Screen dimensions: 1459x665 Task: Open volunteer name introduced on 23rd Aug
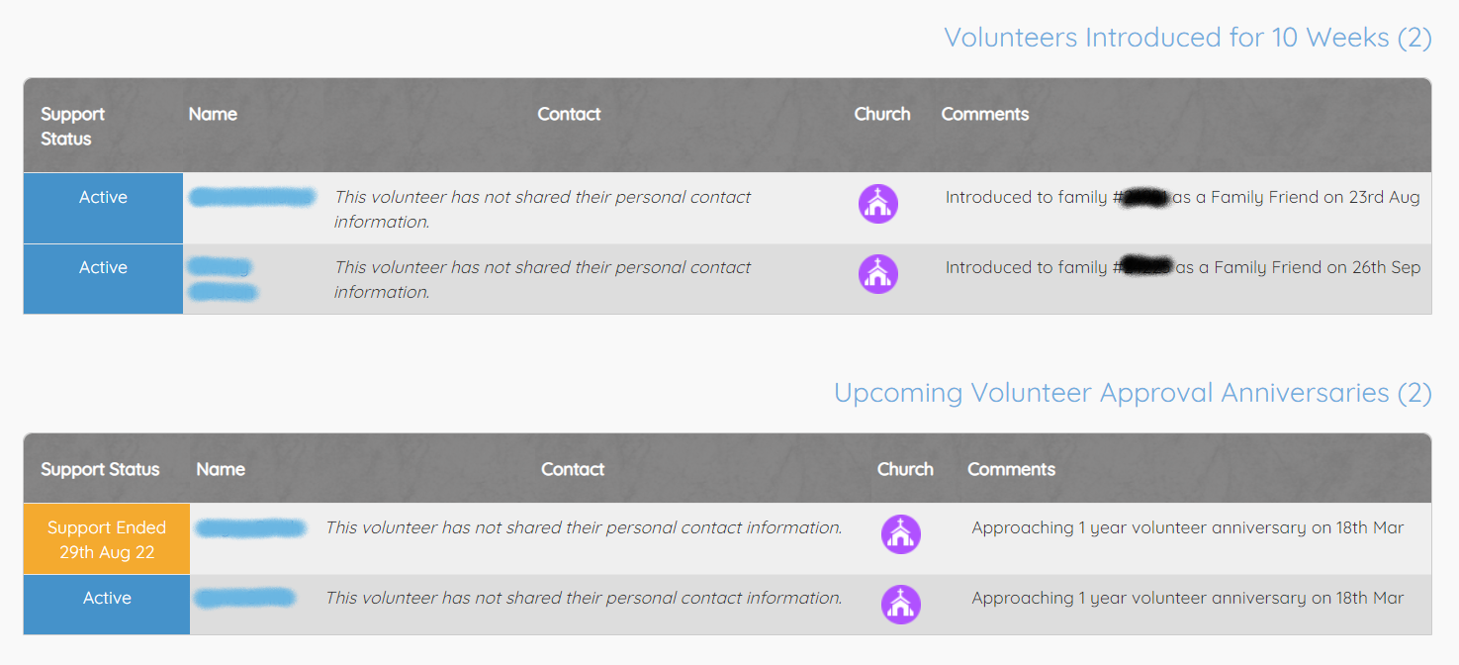[x=252, y=197]
